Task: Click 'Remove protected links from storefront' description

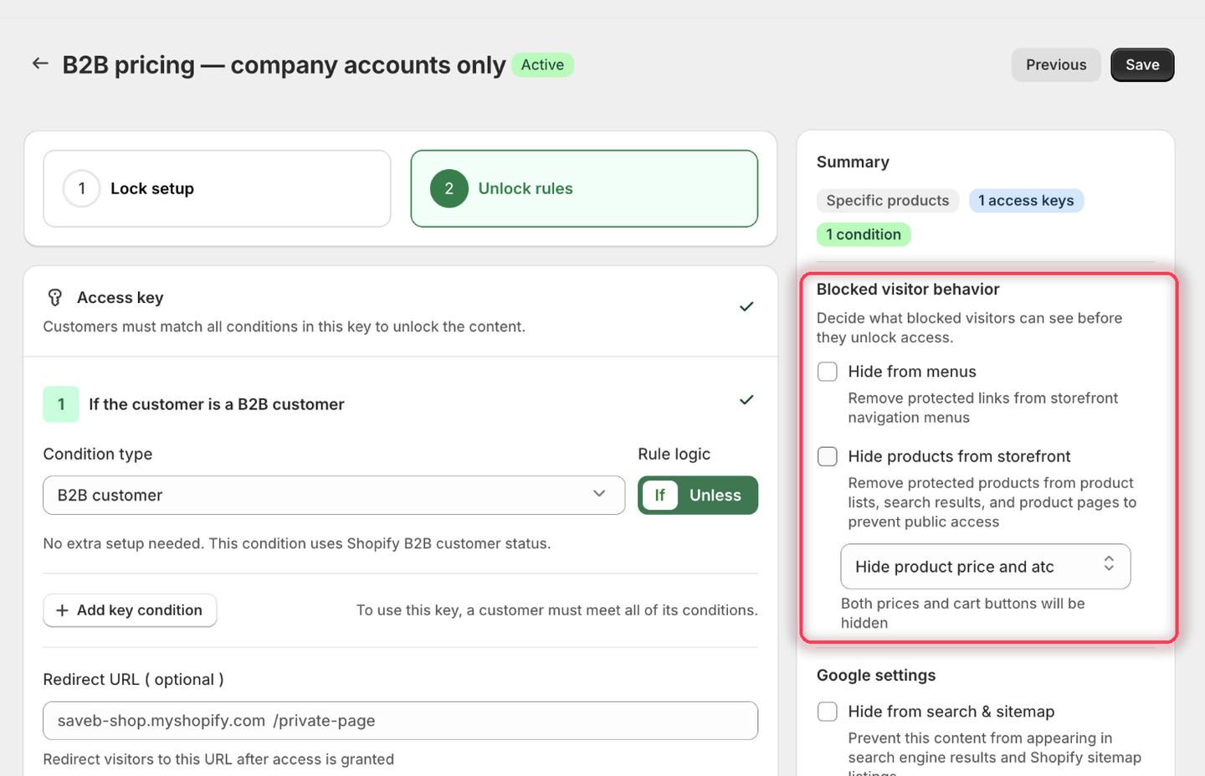Action: pyautogui.click(x=983, y=408)
